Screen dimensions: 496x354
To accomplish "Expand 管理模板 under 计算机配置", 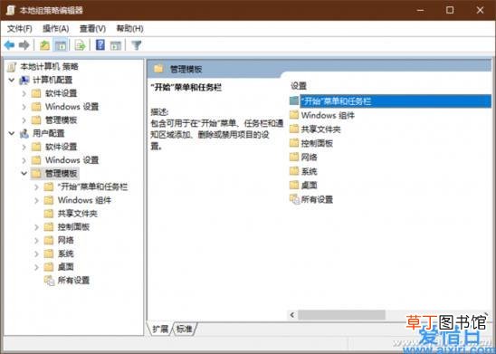I will point(24,120).
